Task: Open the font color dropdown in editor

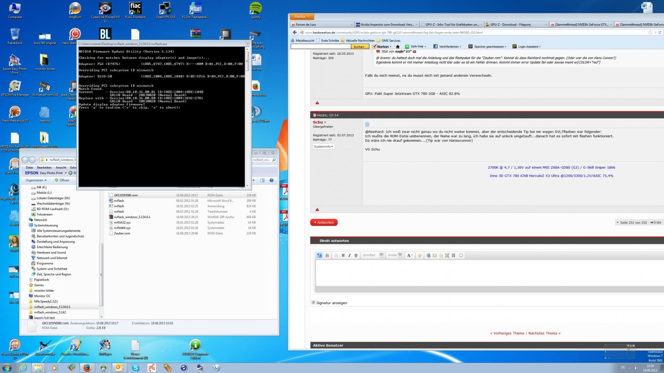Action: click(x=410, y=255)
